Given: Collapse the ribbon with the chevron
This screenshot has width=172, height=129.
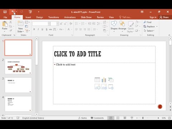Looking at the screenshot, I should [169, 35].
